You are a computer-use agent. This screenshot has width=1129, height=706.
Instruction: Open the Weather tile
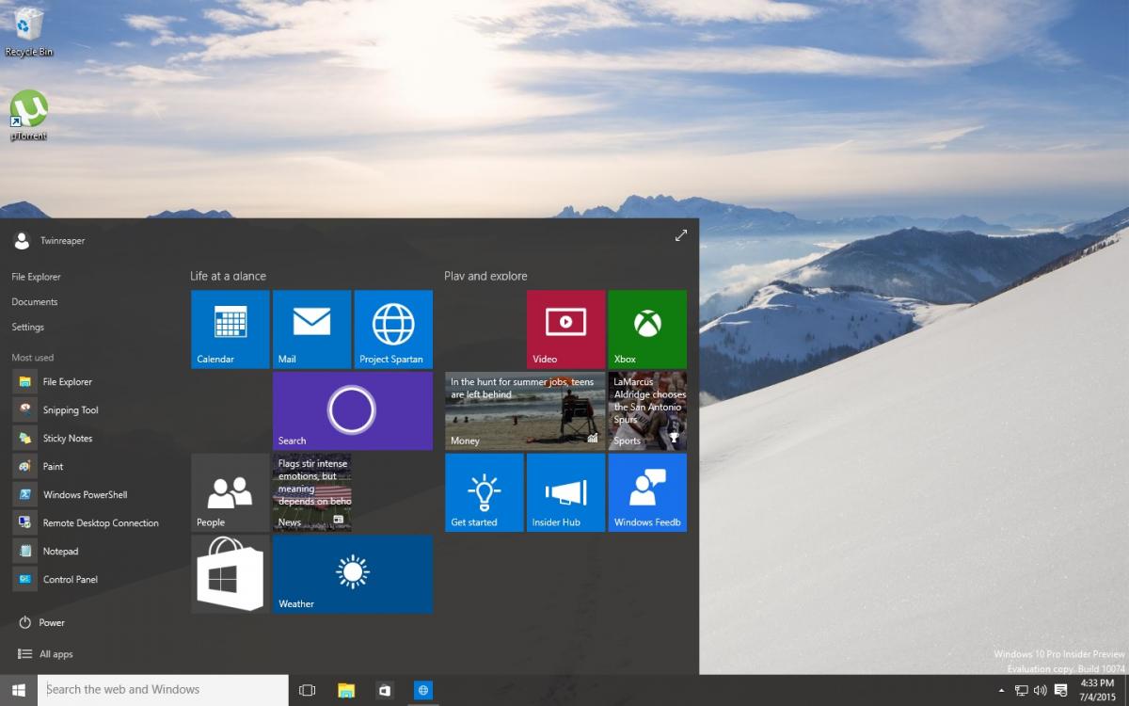tap(353, 574)
